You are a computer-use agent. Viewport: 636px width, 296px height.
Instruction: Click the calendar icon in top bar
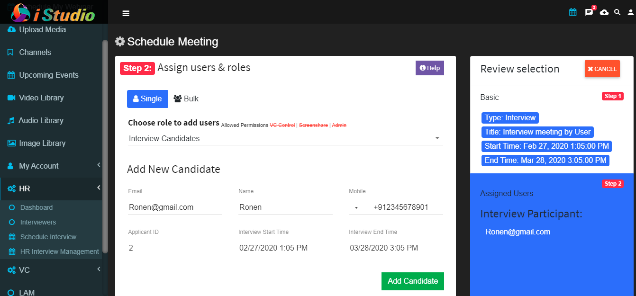[573, 12]
